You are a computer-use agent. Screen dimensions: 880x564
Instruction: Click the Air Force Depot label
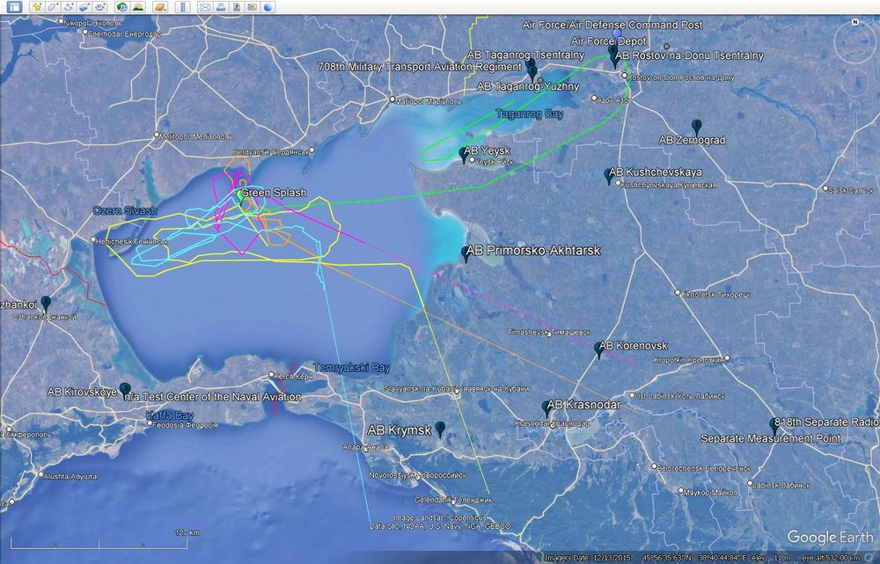608,41
